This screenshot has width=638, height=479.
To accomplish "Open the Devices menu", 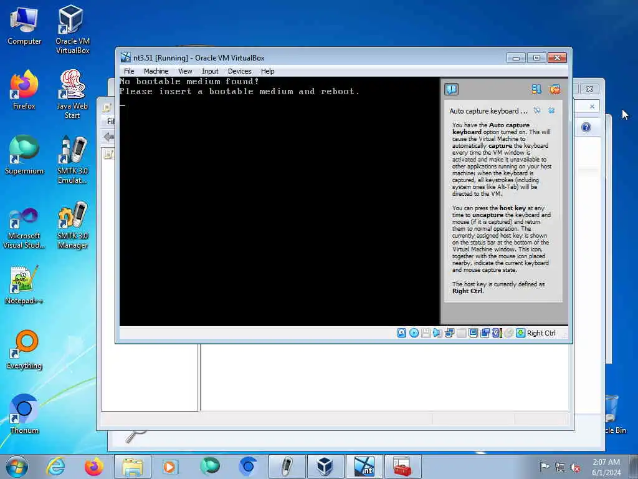I will pyautogui.click(x=239, y=71).
